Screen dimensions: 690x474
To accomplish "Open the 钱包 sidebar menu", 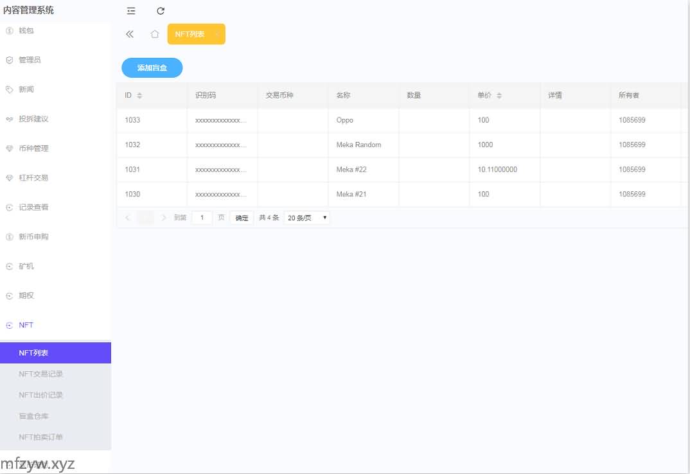I will click(26, 30).
